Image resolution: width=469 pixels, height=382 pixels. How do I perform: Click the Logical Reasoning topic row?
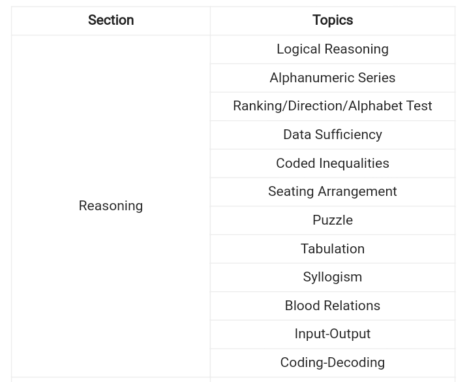tap(332, 49)
